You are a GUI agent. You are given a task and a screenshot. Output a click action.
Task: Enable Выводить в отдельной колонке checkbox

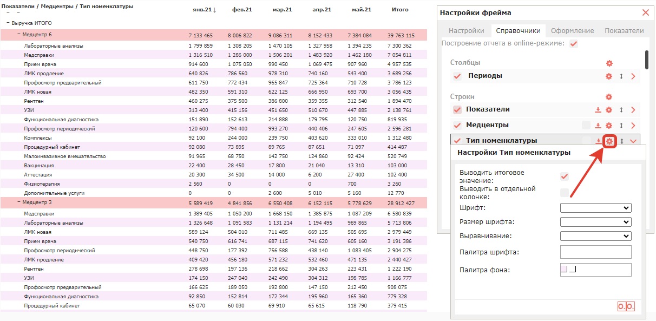pyautogui.click(x=565, y=193)
